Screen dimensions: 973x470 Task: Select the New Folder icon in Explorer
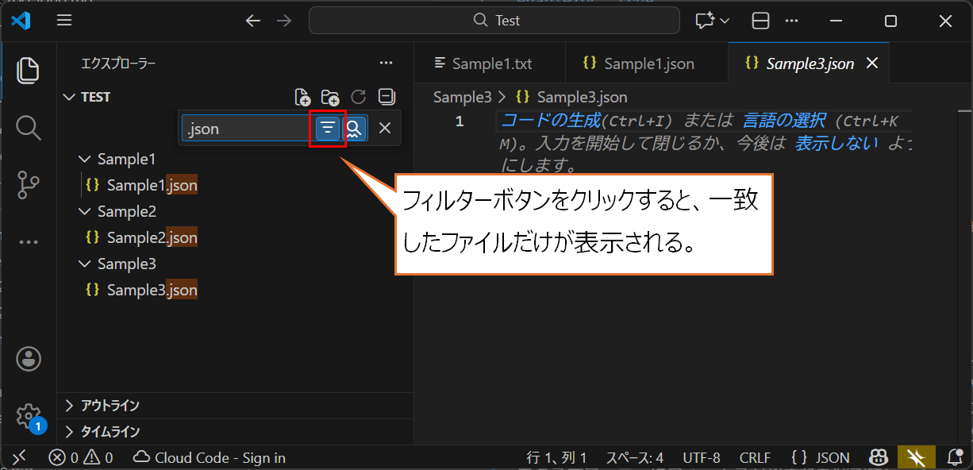pyautogui.click(x=331, y=97)
